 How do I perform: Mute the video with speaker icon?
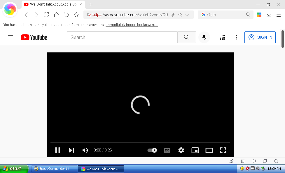pos(85,150)
